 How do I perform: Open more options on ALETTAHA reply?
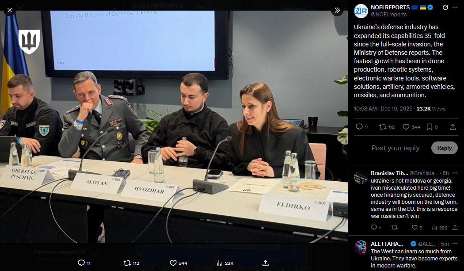pyautogui.click(x=455, y=244)
